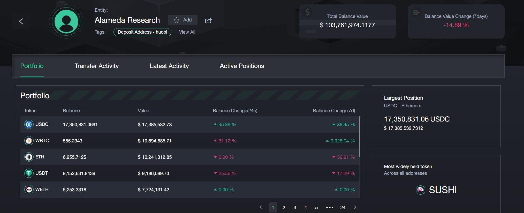Screen dimensions: 524x213
Task: Click ETH balance 6,955.7125
Action: pyautogui.click(x=74, y=157)
